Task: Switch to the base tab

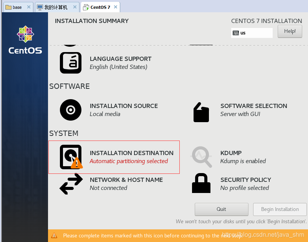Action: tap(18, 7)
